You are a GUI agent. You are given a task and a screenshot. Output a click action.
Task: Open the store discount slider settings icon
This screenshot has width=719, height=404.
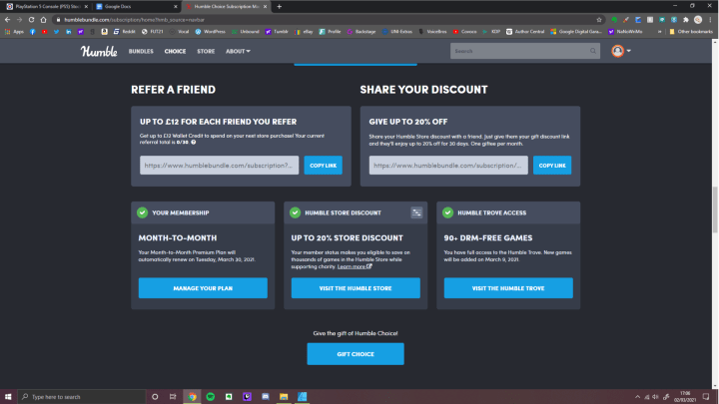click(x=416, y=212)
